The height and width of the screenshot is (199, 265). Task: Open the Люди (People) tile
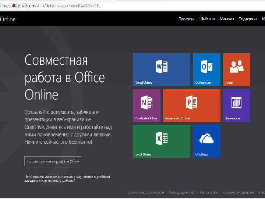236,69
